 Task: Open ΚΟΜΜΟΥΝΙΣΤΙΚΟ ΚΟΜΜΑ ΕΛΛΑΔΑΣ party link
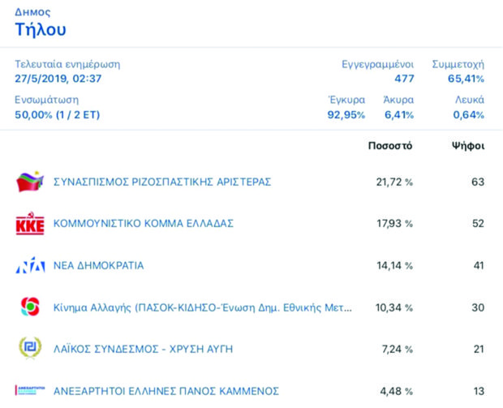pos(143,224)
